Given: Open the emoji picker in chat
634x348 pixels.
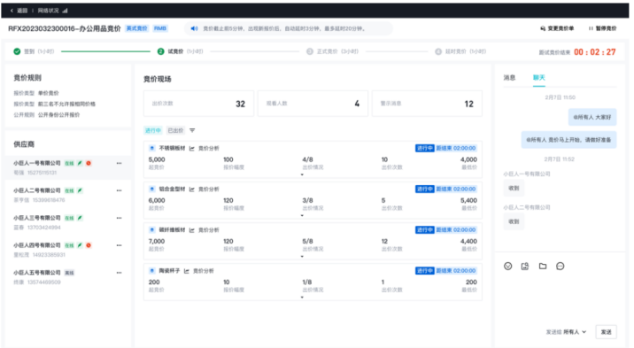Looking at the screenshot, I should [x=508, y=266].
